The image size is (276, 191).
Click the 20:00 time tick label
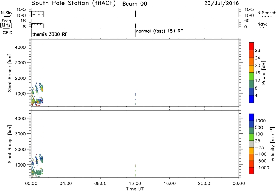point(204,184)
